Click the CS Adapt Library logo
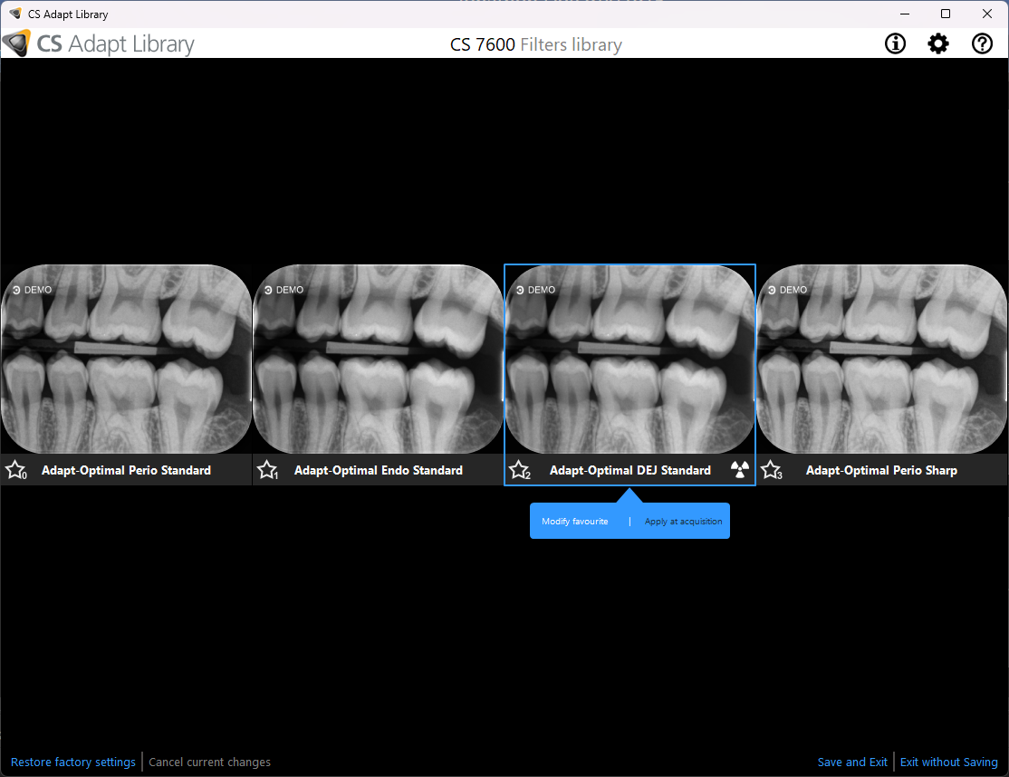This screenshot has width=1009, height=777. pos(98,43)
